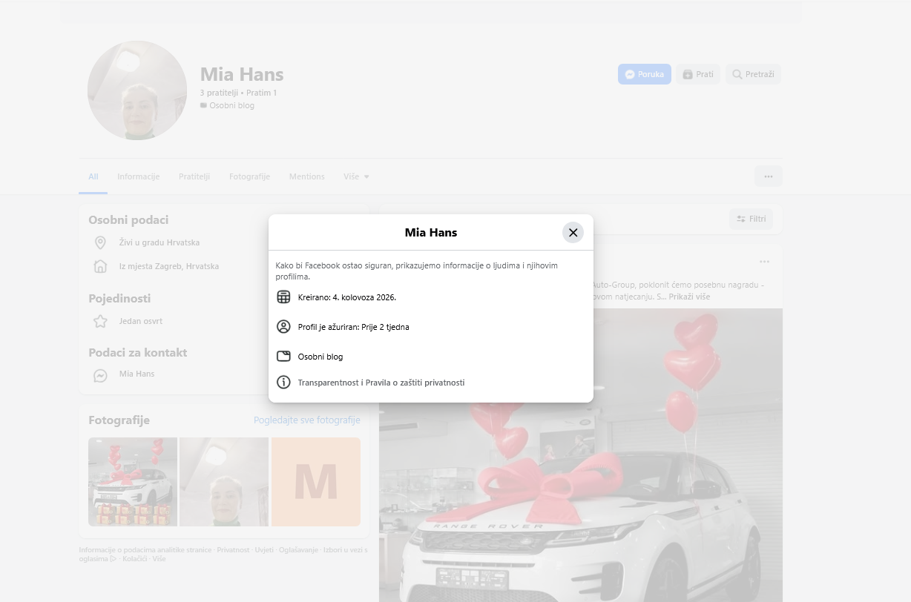Close the Mia Hans info dialog
Viewport: 911px width, 602px height.
pos(573,232)
